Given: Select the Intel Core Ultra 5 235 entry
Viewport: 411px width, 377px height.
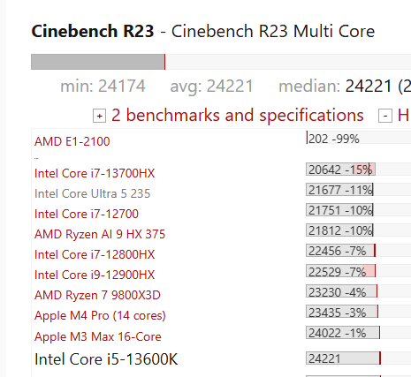Looking at the screenshot, I should click(93, 193).
